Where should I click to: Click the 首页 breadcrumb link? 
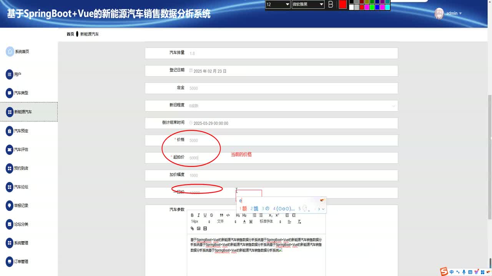tap(70, 34)
